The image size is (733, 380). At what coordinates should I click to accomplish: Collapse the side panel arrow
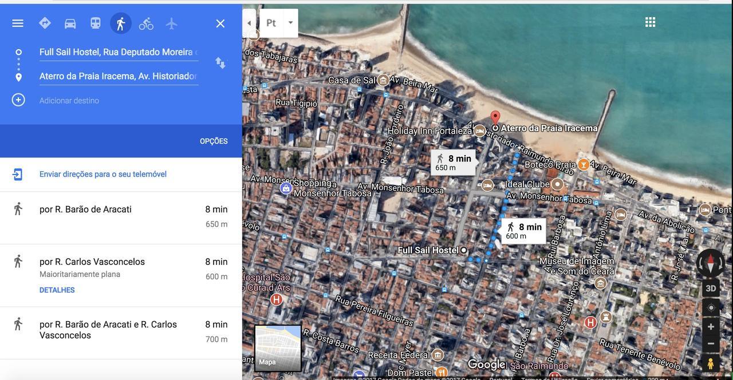coord(249,23)
